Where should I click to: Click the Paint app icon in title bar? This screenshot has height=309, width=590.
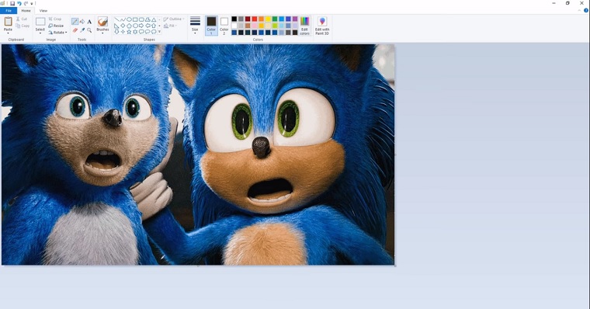tap(2, 3)
